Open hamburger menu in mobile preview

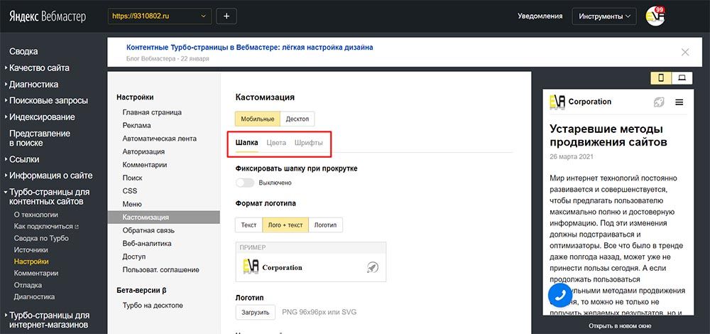[679, 102]
